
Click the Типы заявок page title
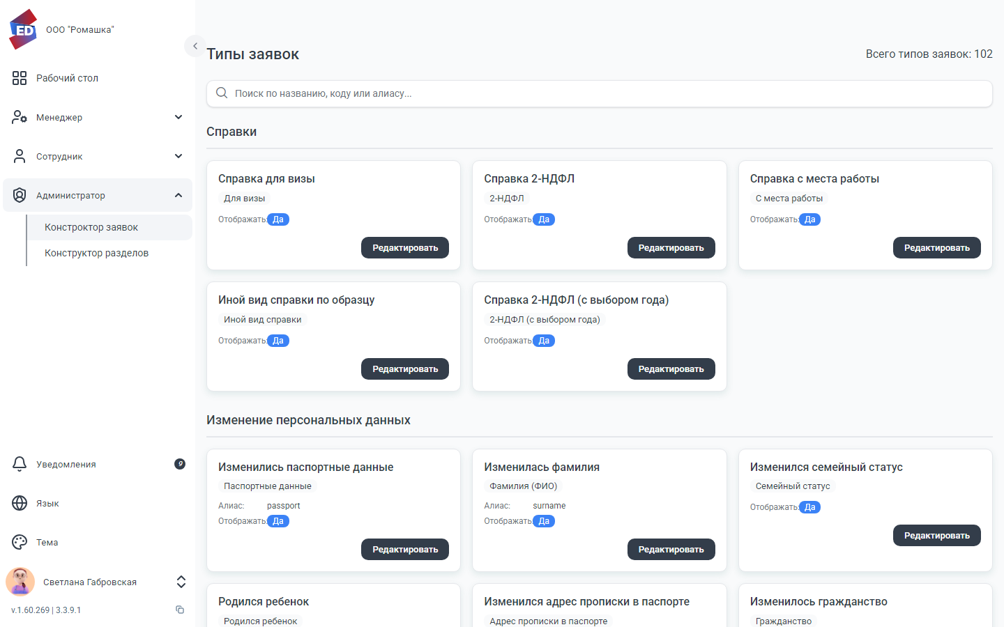[x=253, y=54]
